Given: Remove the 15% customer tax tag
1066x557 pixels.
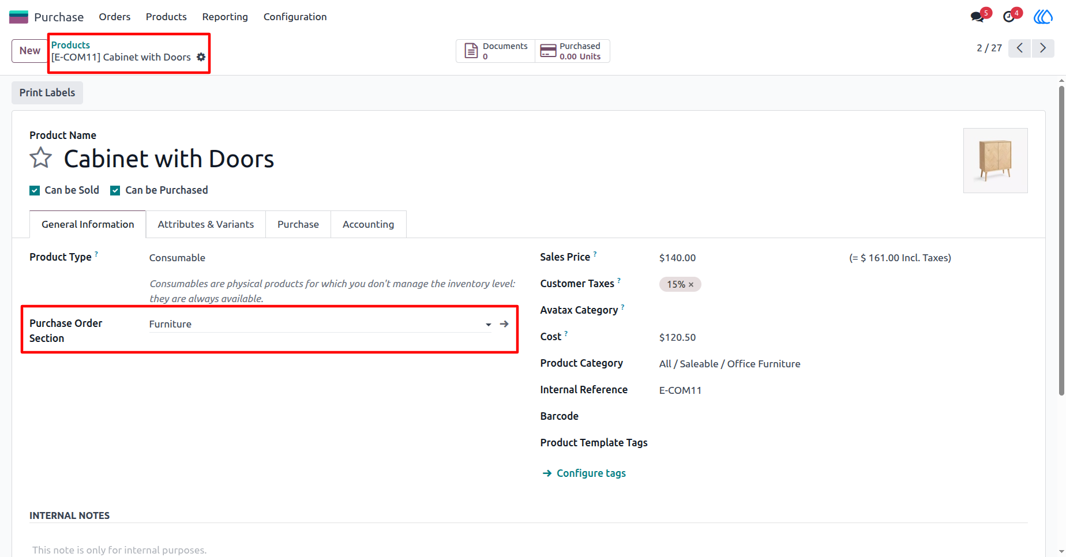Looking at the screenshot, I should pos(691,284).
